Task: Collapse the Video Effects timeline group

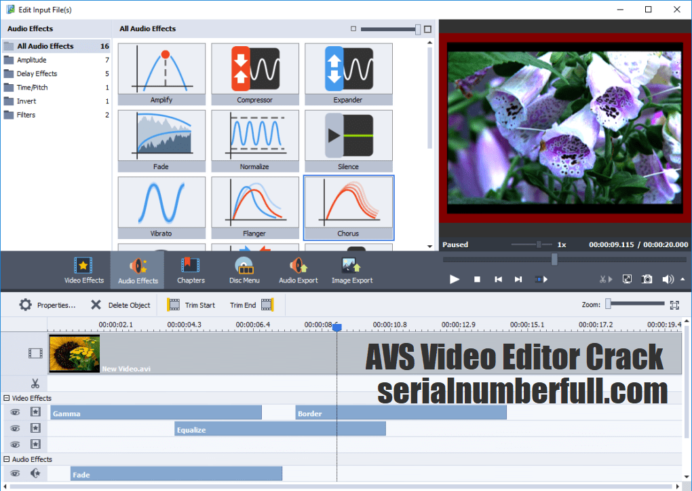Action: pos(5,398)
